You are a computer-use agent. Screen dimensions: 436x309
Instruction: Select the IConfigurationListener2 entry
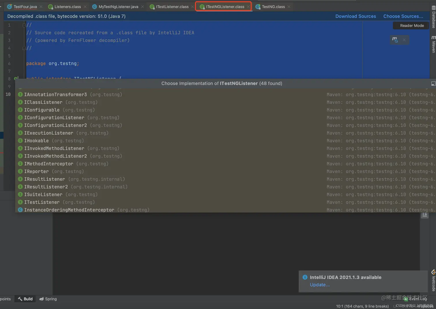225,125
